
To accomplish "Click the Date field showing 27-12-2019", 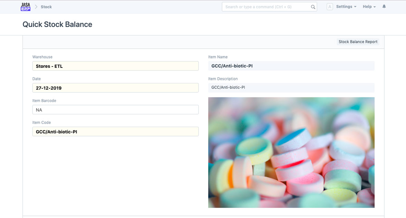I will [x=115, y=88].
